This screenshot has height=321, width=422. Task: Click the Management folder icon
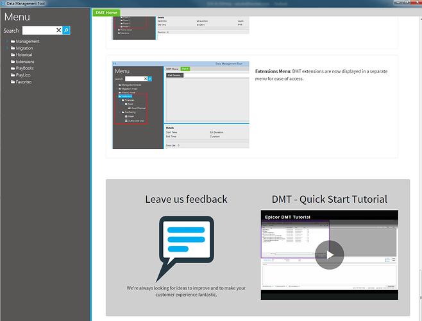pos(13,41)
